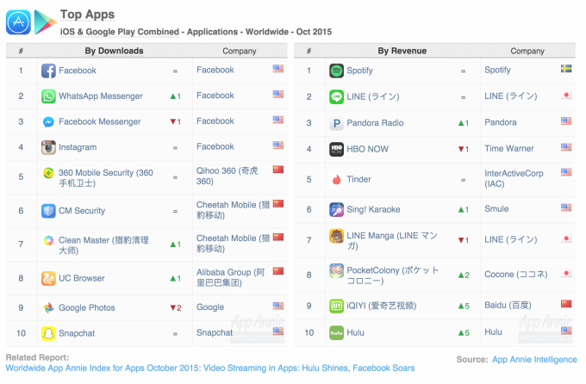
Task: Click the Google company name
Action: click(210, 307)
